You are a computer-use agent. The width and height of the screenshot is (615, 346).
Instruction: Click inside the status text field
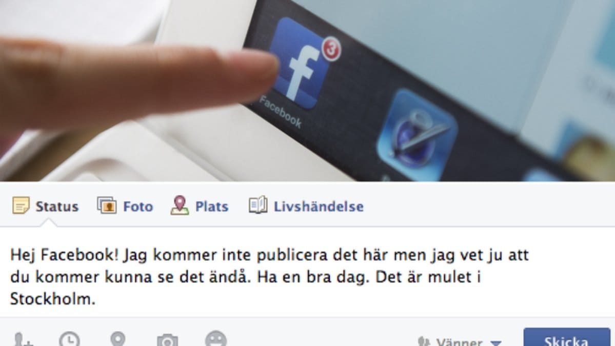pyautogui.click(x=308, y=272)
